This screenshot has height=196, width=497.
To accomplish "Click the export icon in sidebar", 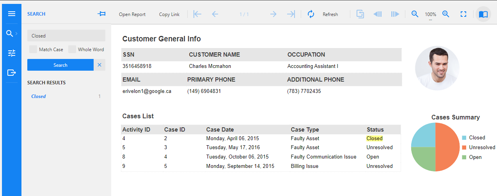I will coord(12,73).
